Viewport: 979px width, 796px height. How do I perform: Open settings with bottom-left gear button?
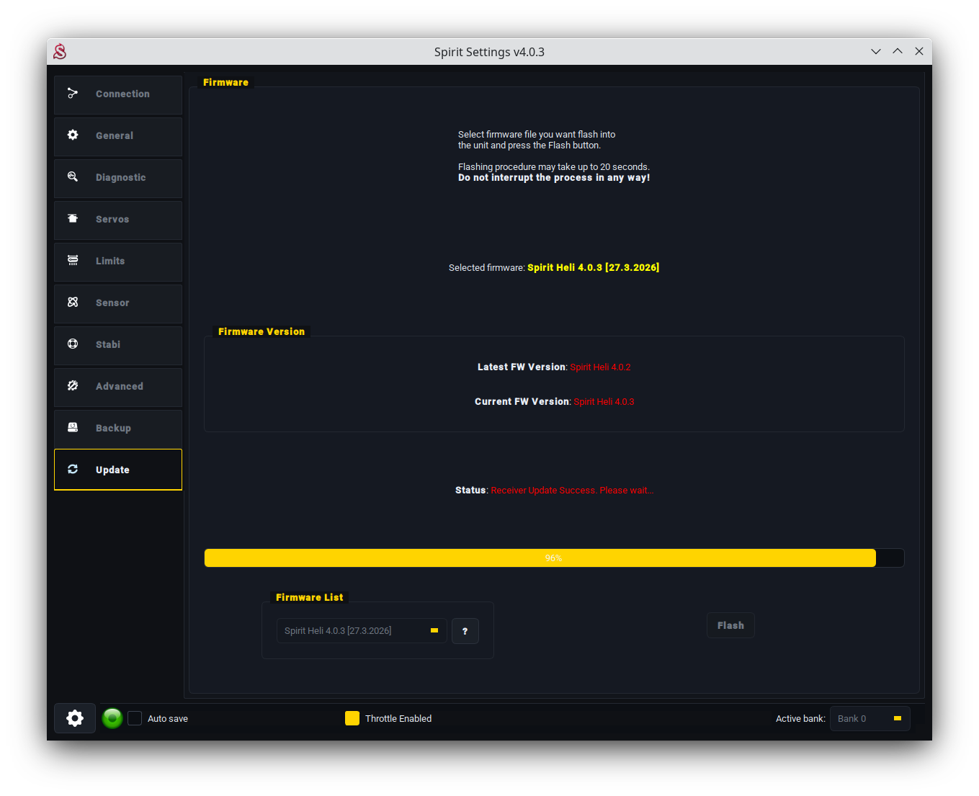[x=75, y=718]
